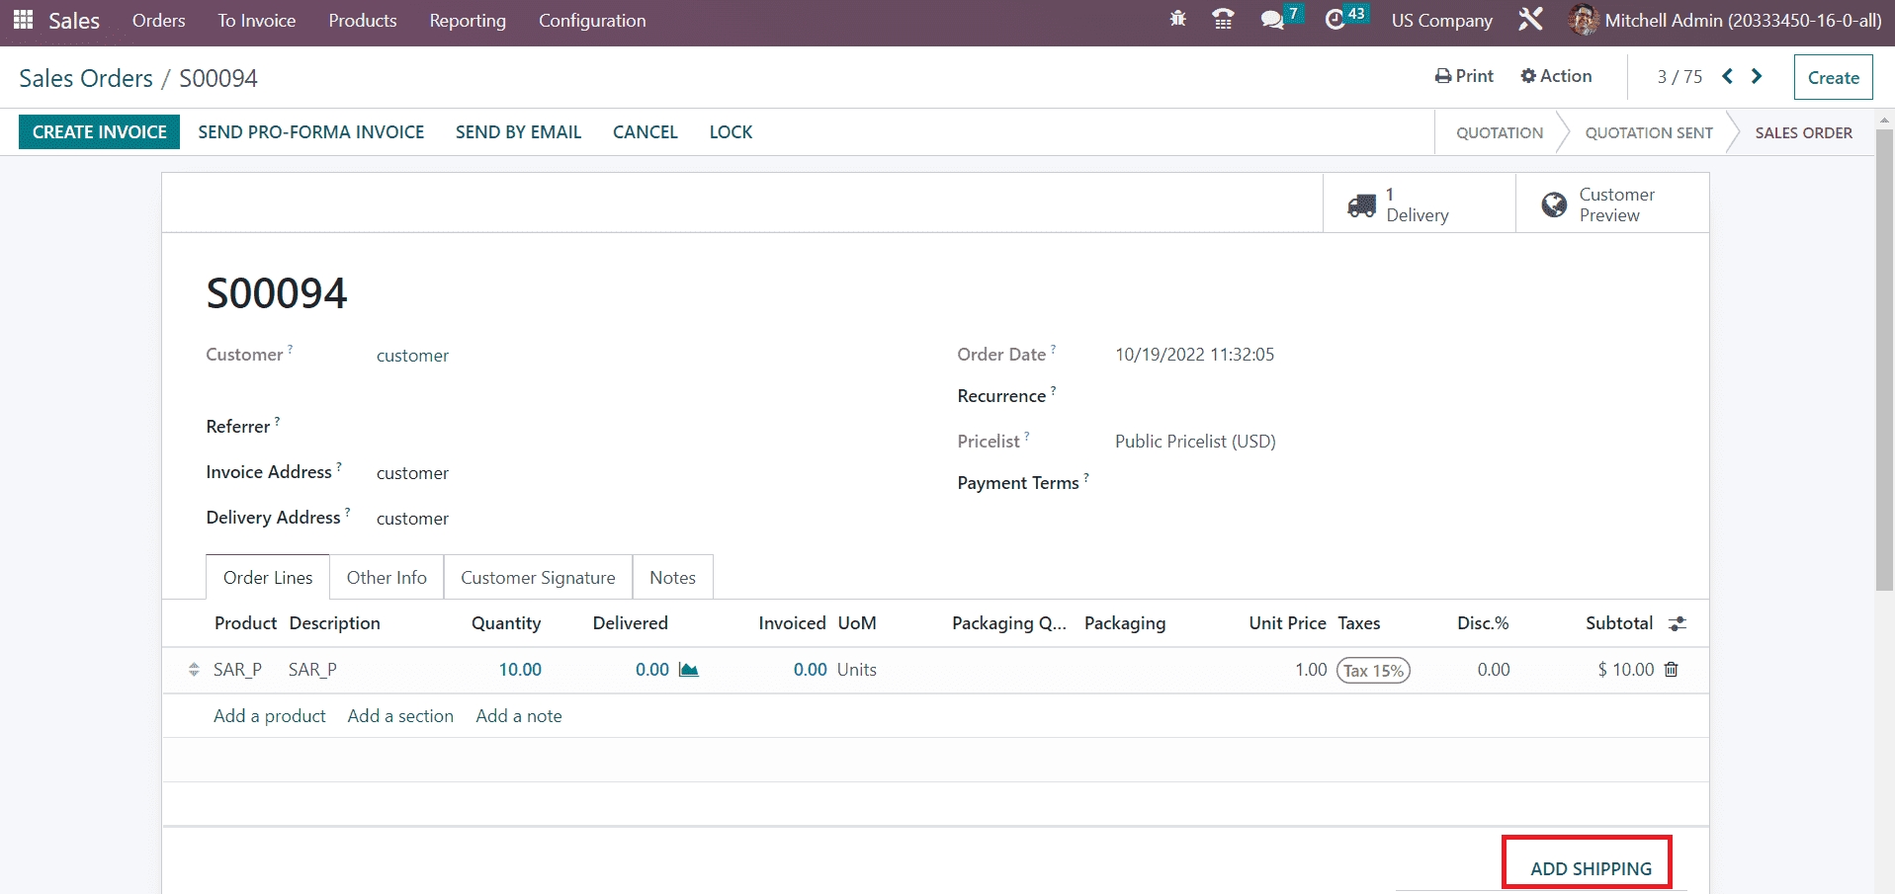The image size is (1895, 894).
Task: Click the forecast chart icon beside Delivered
Action: 689,670
